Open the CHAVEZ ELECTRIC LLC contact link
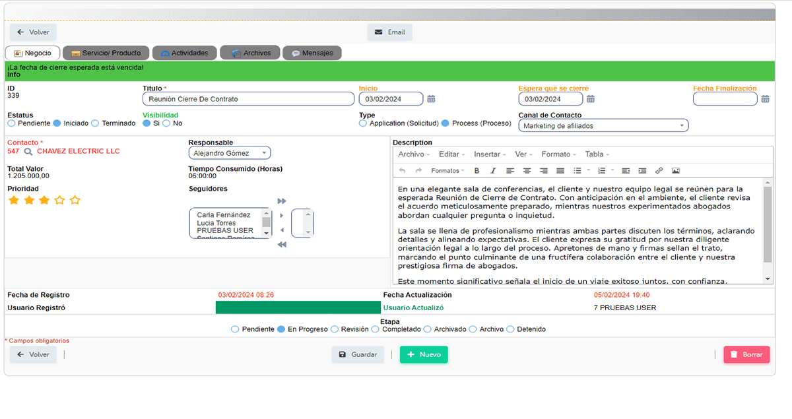Screen dimensions: 792x419 [x=79, y=152]
